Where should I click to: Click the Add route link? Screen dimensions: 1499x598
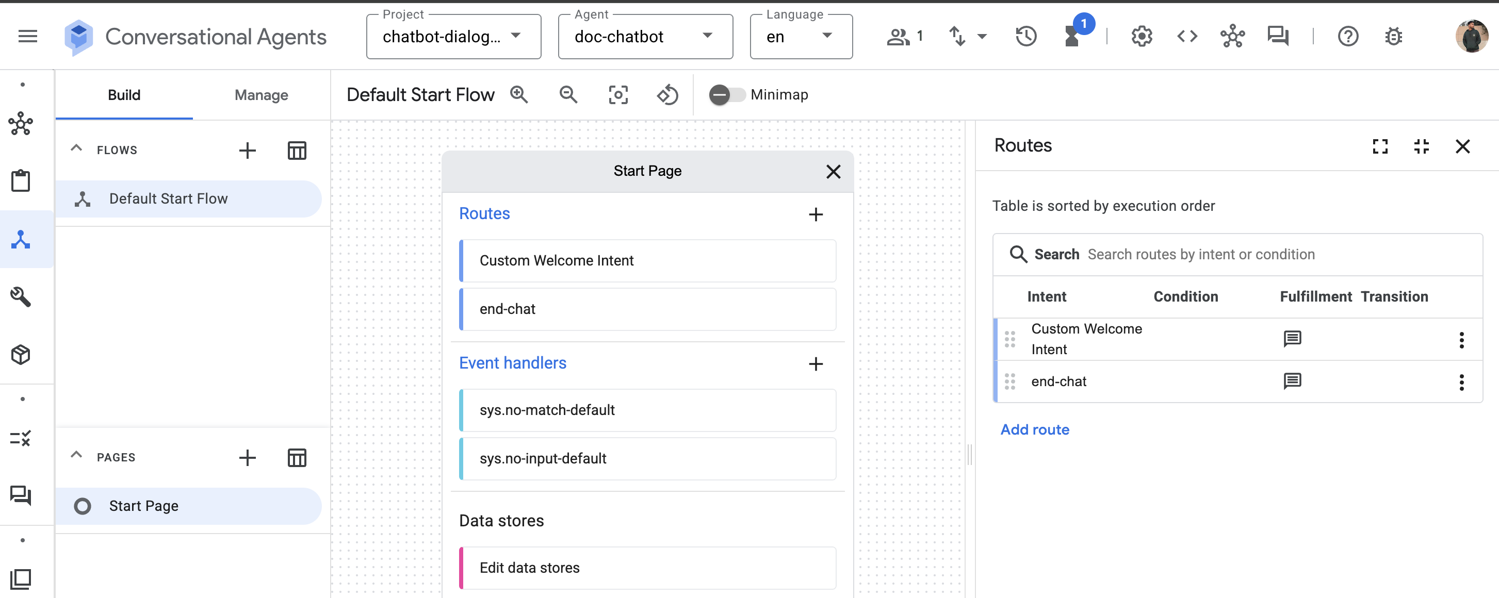pyautogui.click(x=1035, y=429)
